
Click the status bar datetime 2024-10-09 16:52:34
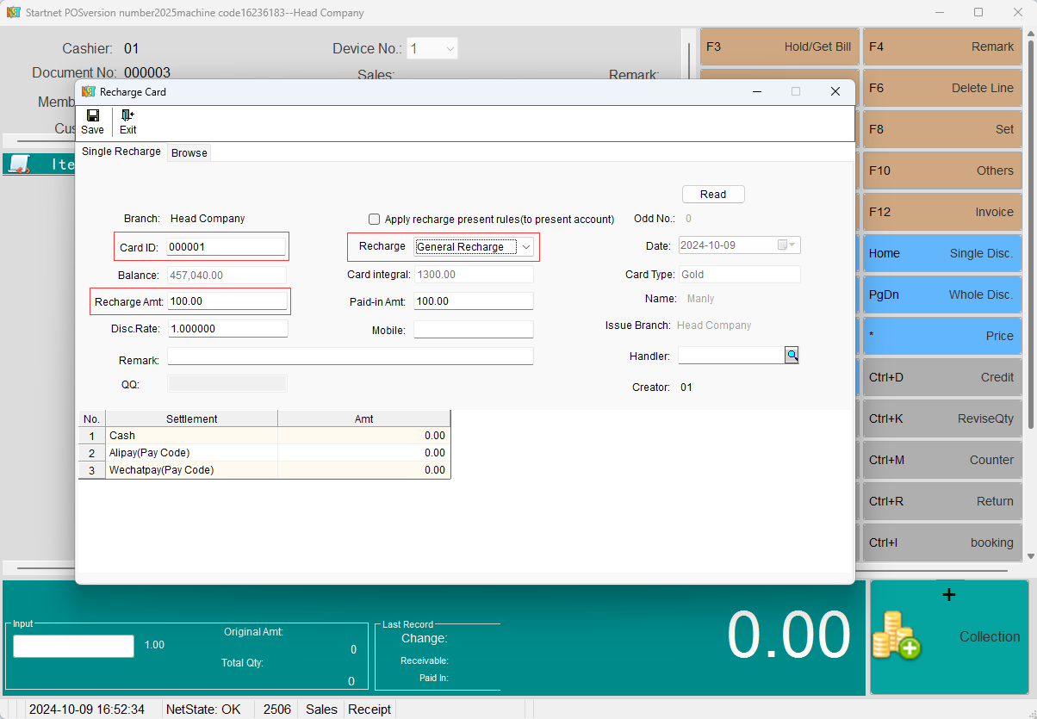coord(87,710)
